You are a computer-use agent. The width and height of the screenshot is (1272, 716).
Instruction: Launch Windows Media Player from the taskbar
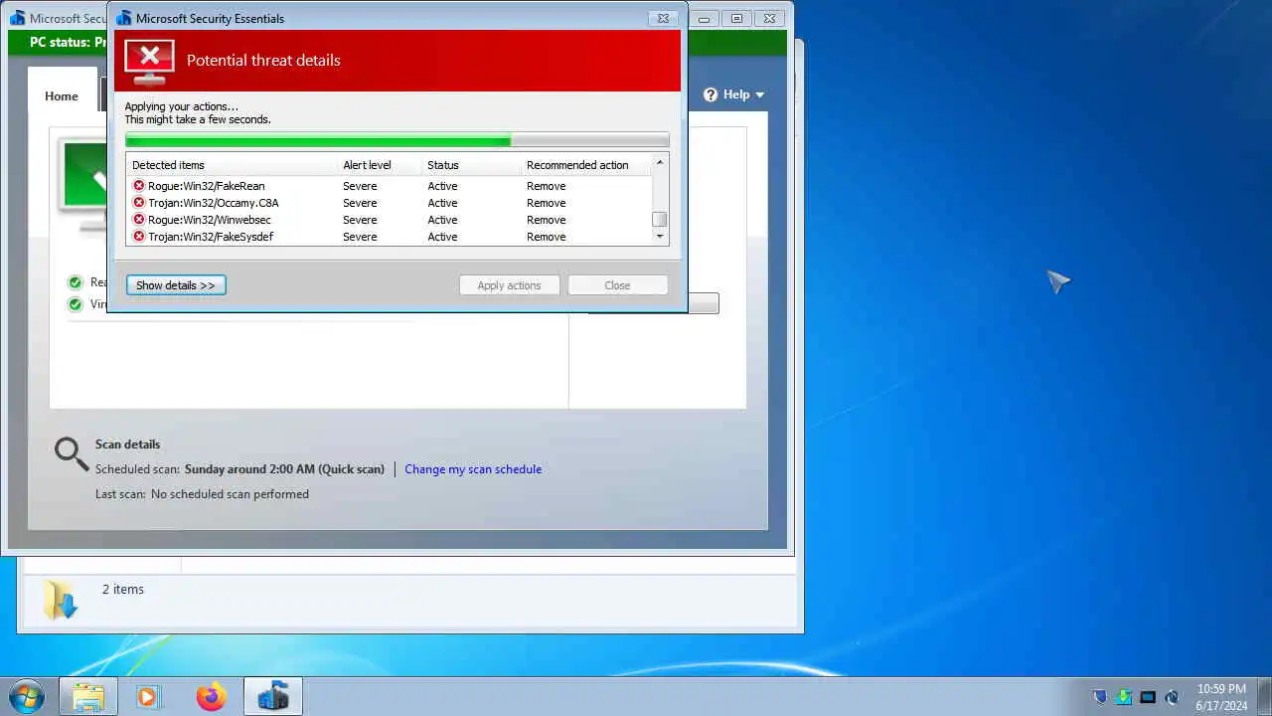148,696
